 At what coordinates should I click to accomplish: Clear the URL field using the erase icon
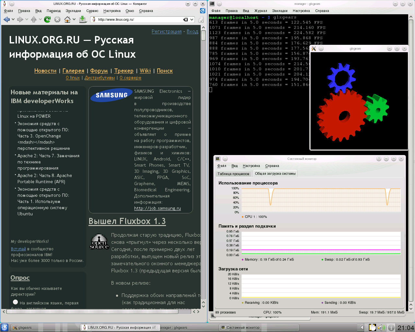[185, 19]
